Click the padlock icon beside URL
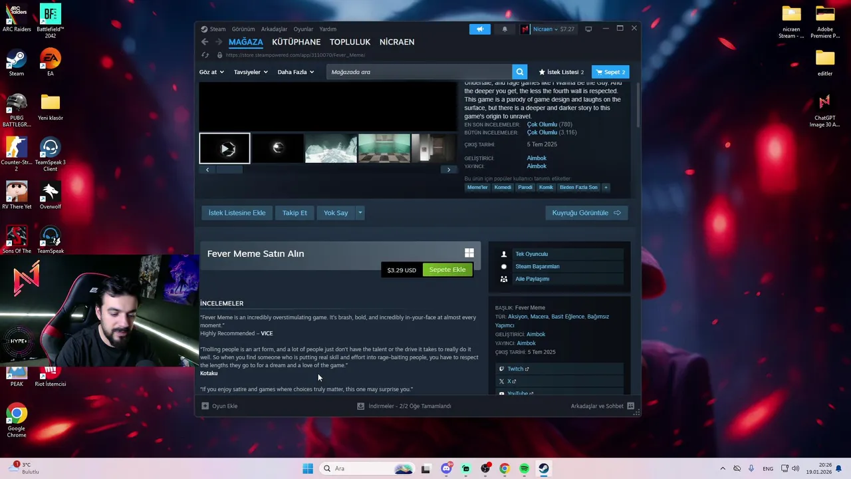Viewport: 851px width, 479px height. [x=219, y=55]
